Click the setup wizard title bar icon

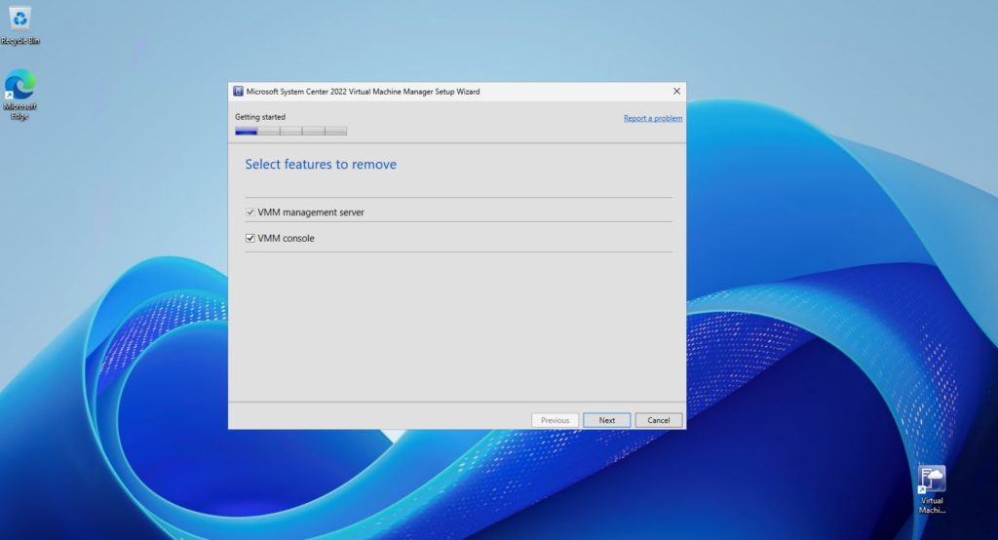(238, 91)
